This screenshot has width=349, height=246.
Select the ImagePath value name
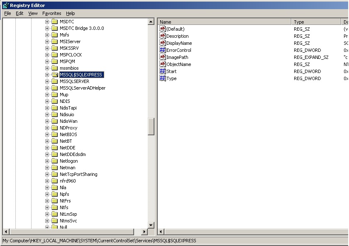click(x=177, y=57)
